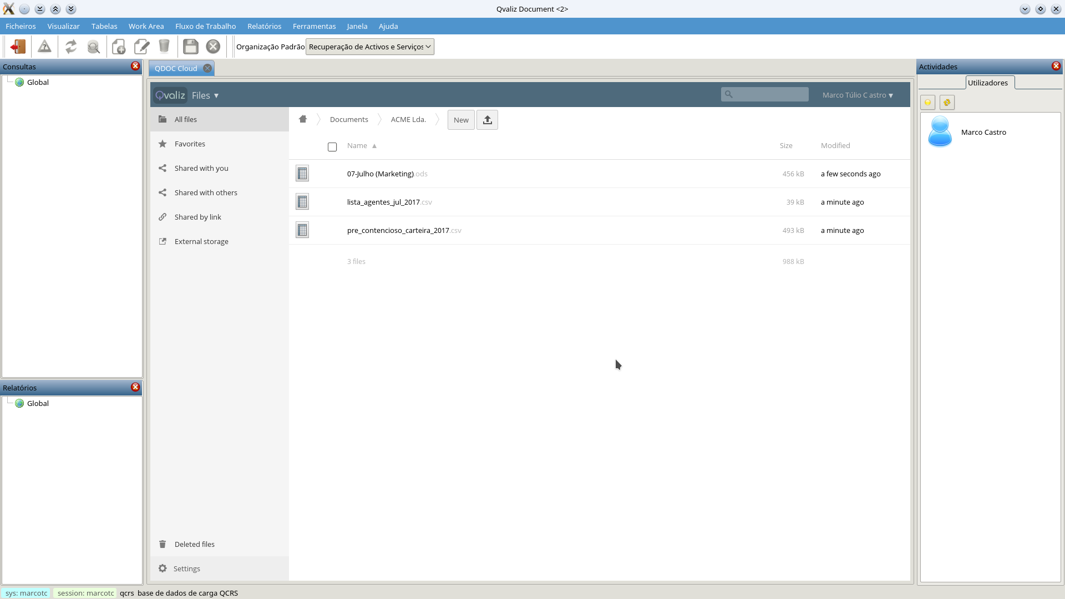
Task: Click the warning question triangle icon
Action: pyautogui.click(x=44, y=47)
